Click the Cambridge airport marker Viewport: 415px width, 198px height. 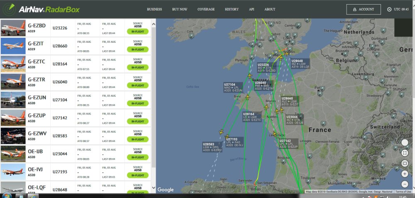tap(298, 25)
